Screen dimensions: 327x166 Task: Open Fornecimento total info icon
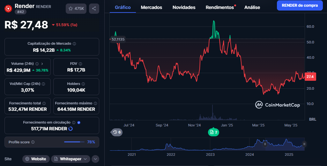(44, 103)
